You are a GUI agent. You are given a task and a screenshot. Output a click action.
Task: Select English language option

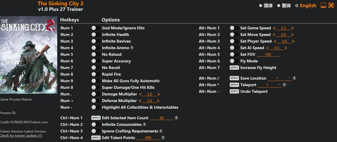click(306, 6)
